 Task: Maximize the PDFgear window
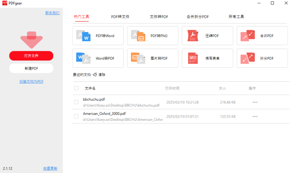click(x=273, y=3)
